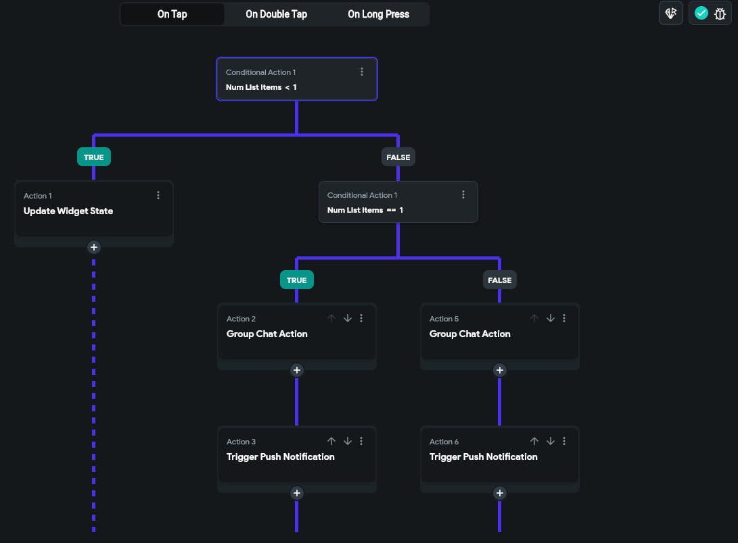Add action after Action 6 push notification
This screenshot has height=543, width=738.
(x=500, y=493)
